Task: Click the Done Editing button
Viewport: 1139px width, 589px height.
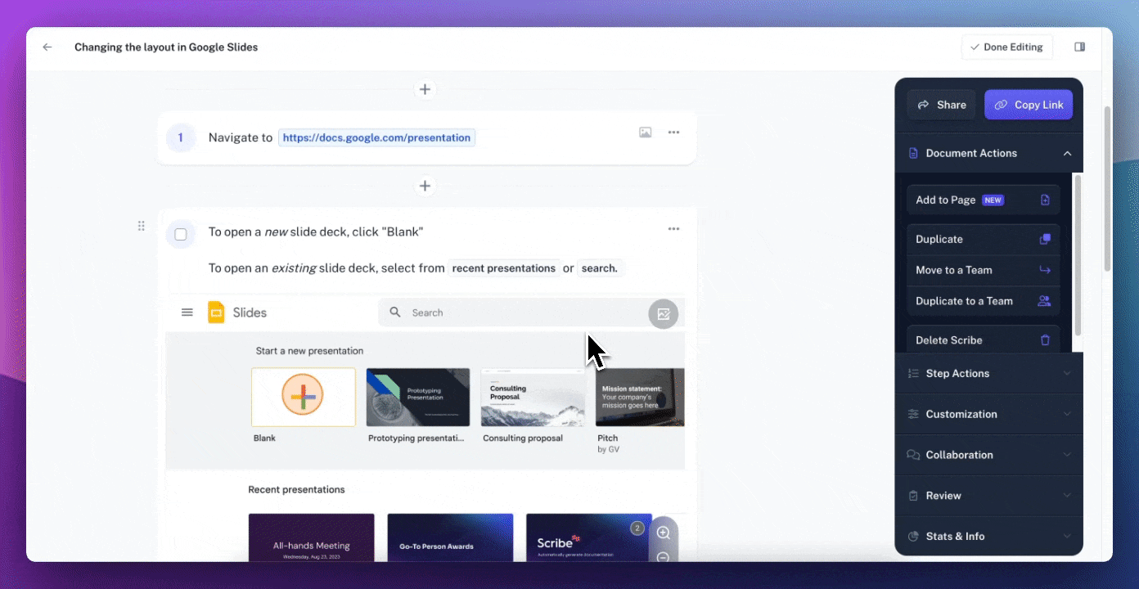Action: pos(1007,47)
